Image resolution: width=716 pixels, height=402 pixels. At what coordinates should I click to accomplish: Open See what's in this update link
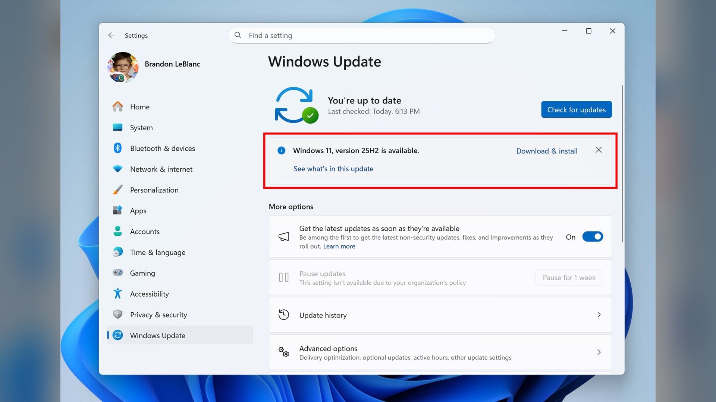333,169
